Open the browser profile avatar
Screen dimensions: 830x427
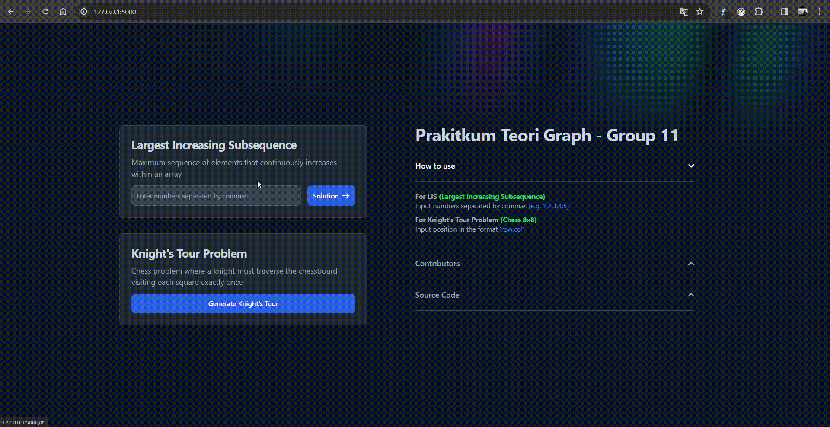(x=802, y=12)
